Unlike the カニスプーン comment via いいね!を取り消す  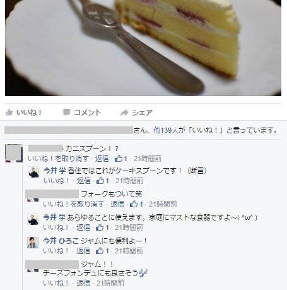58,159
